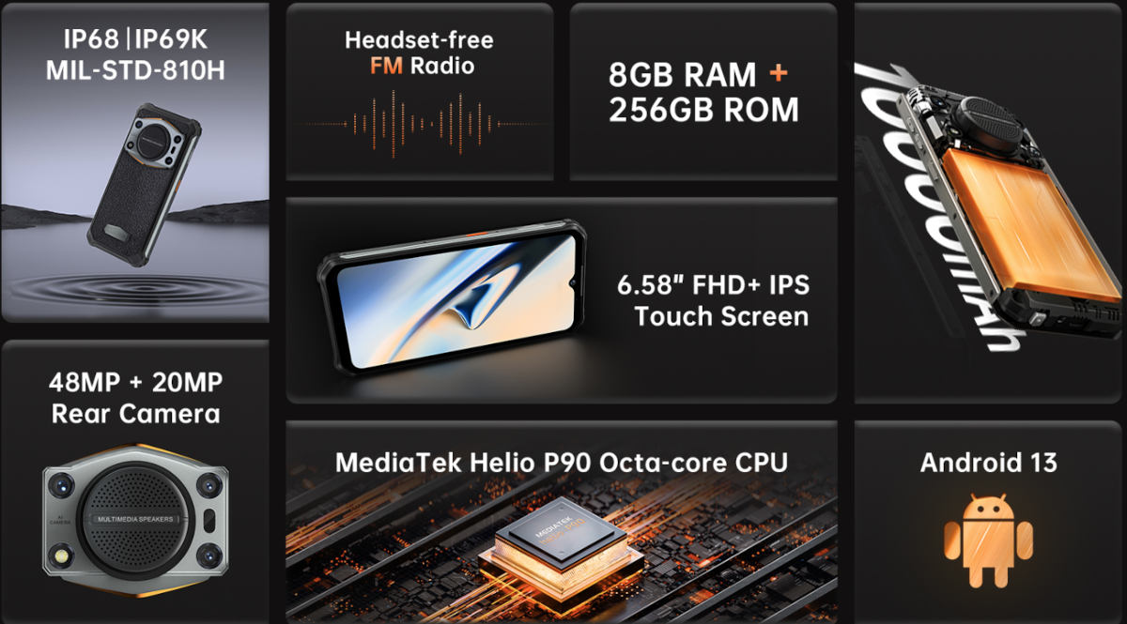Select the IP68 IP69K MIL-STD-810H text
Viewport: 1127px width, 624px height.
[135, 53]
